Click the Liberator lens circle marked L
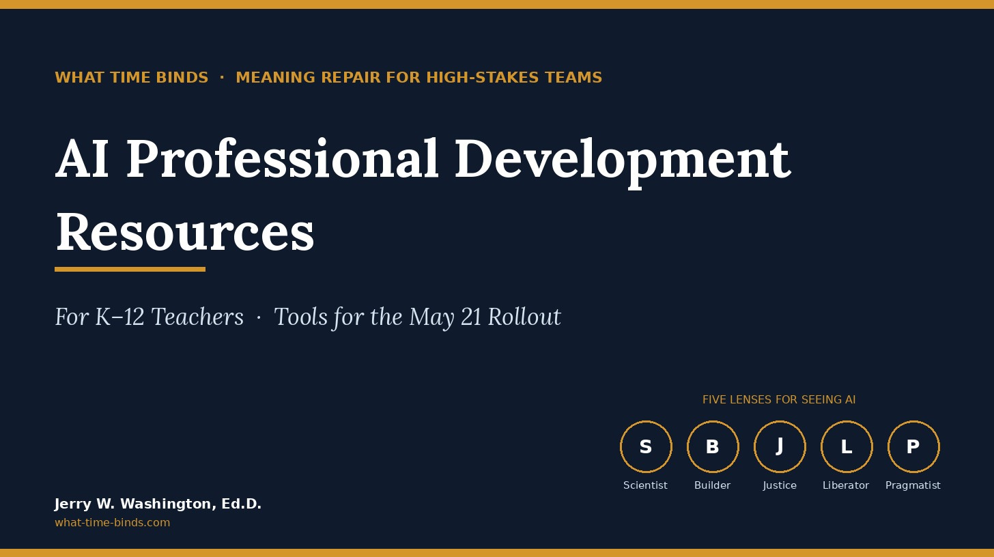 [x=847, y=446]
